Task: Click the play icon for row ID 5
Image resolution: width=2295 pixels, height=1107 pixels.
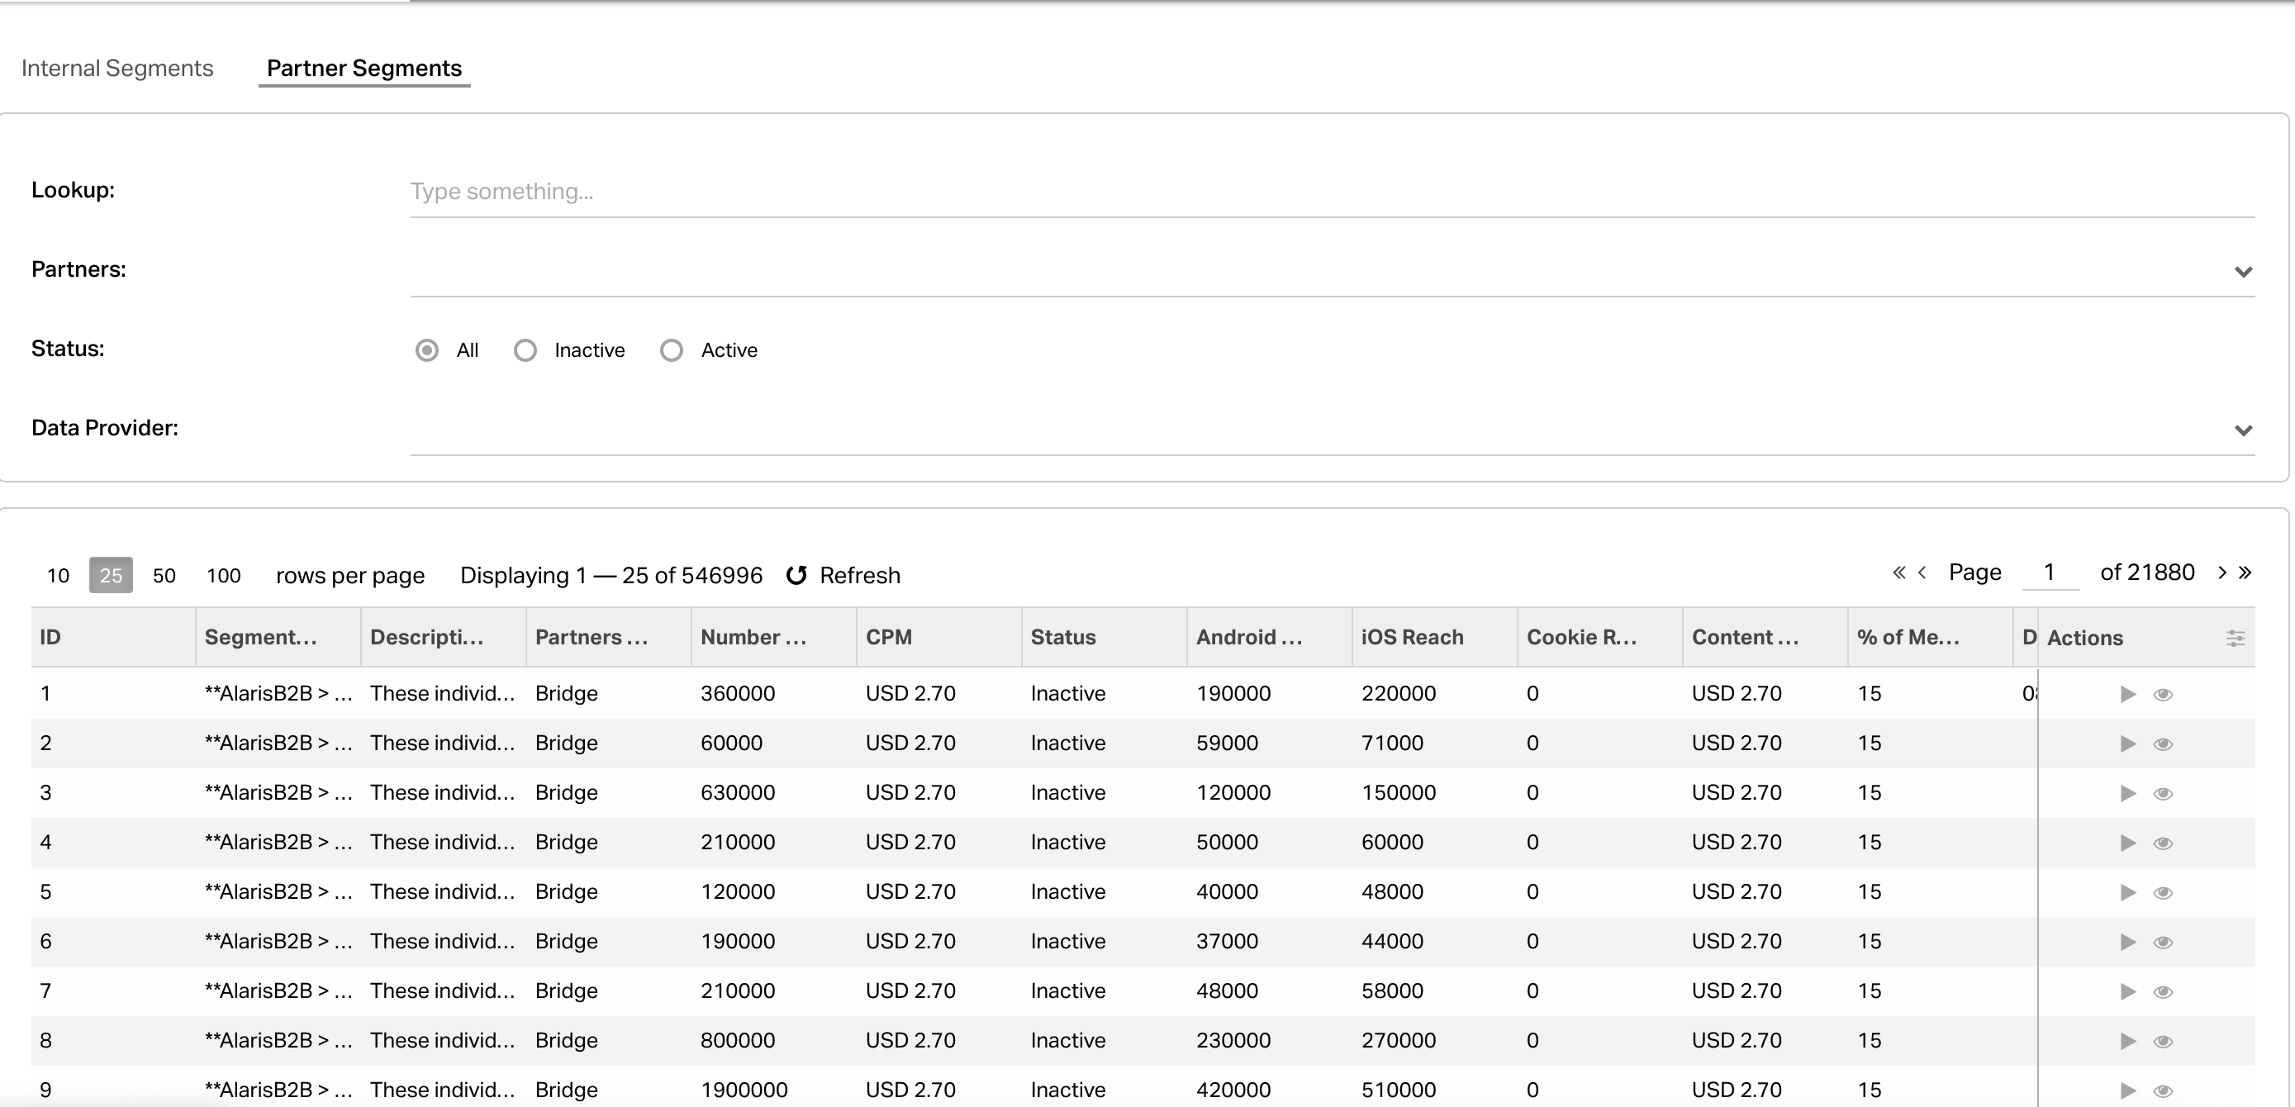Action: point(2127,892)
